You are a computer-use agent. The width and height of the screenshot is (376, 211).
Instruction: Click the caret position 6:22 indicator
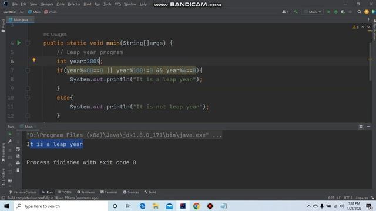[331, 198]
